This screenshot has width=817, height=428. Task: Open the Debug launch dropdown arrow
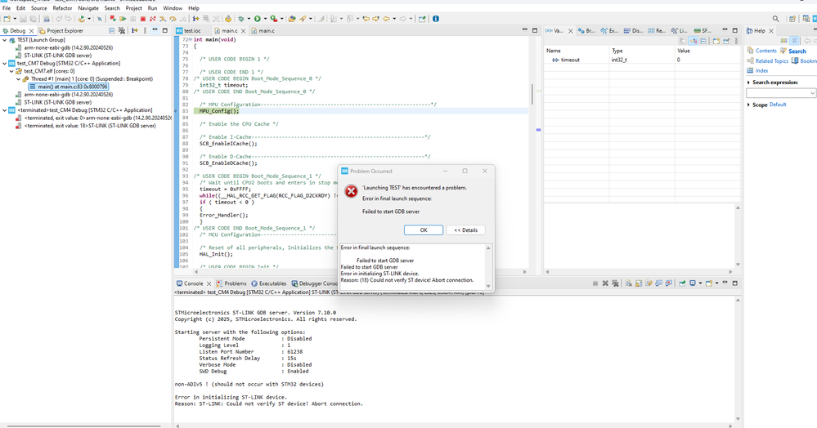pos(249,19)
